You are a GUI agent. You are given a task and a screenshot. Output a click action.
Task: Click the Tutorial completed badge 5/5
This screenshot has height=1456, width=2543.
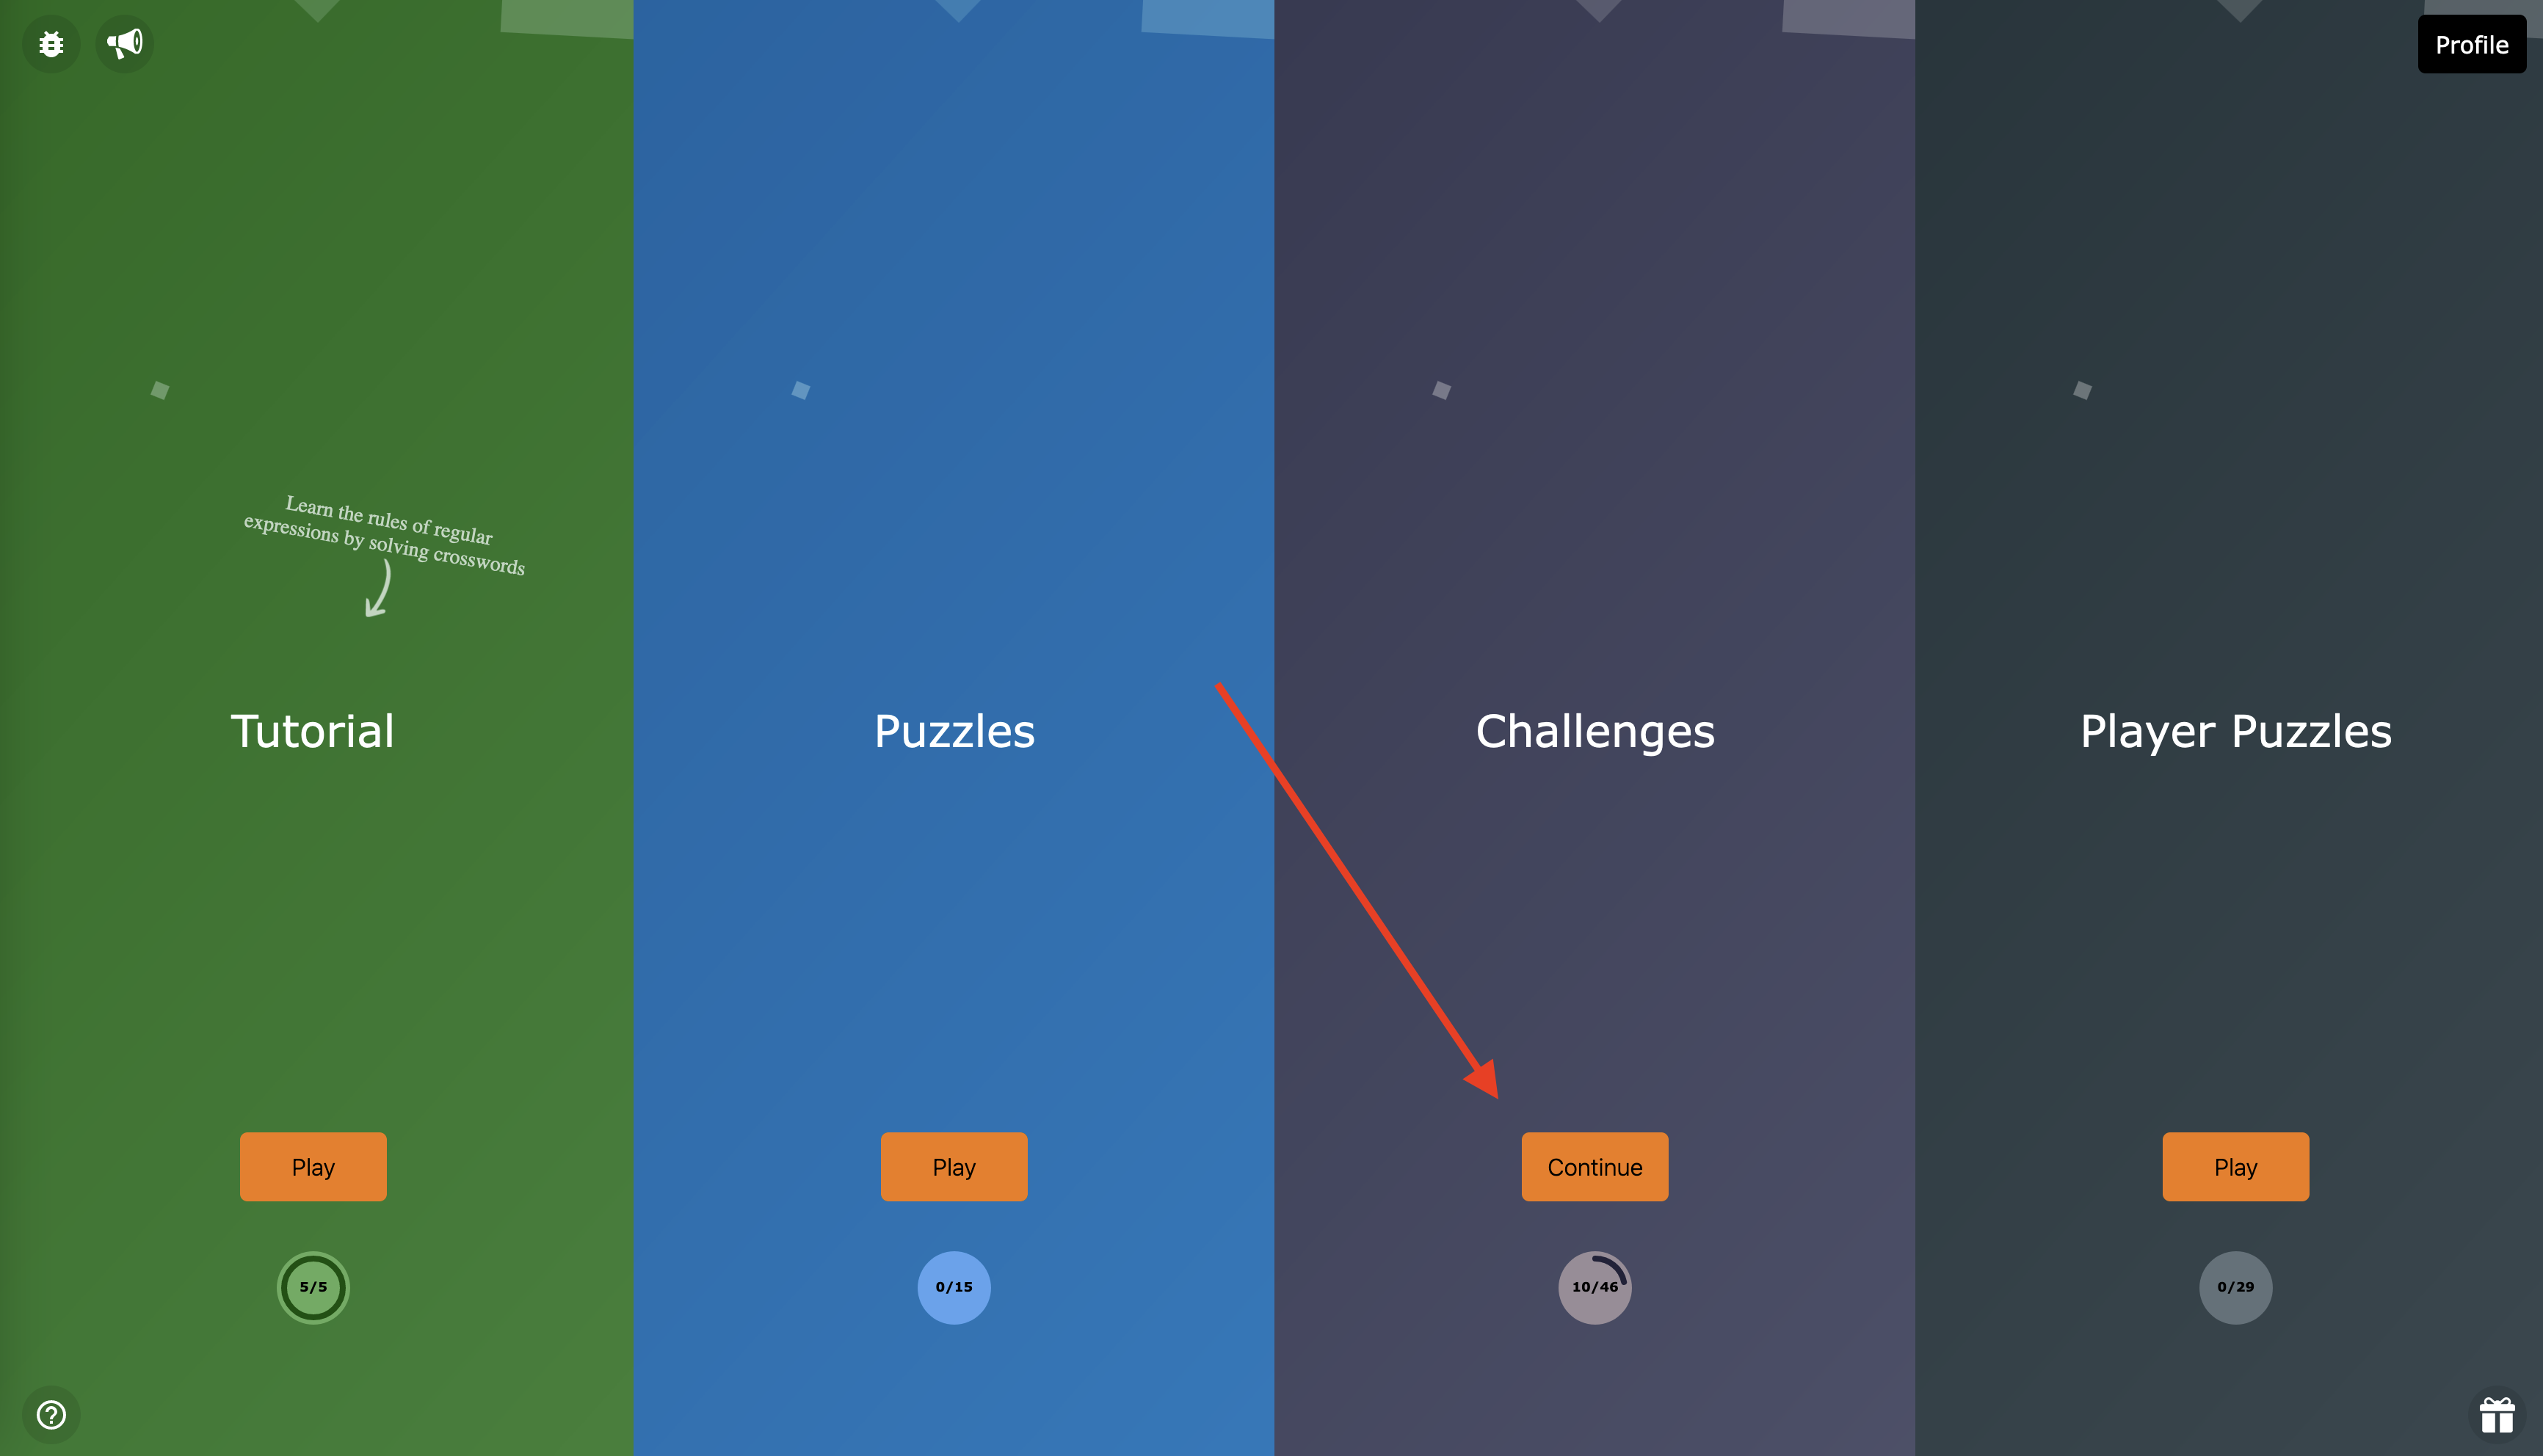[314, 1285]
